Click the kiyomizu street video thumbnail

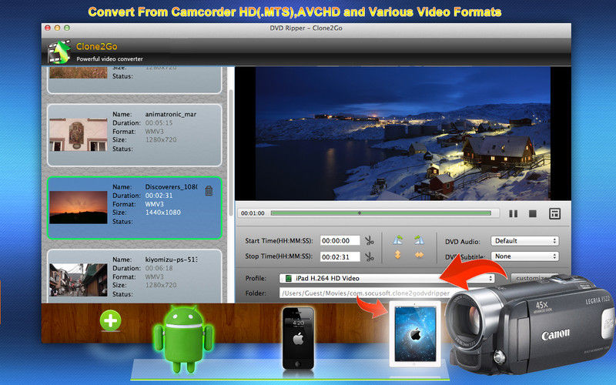[x=79, y=280]
